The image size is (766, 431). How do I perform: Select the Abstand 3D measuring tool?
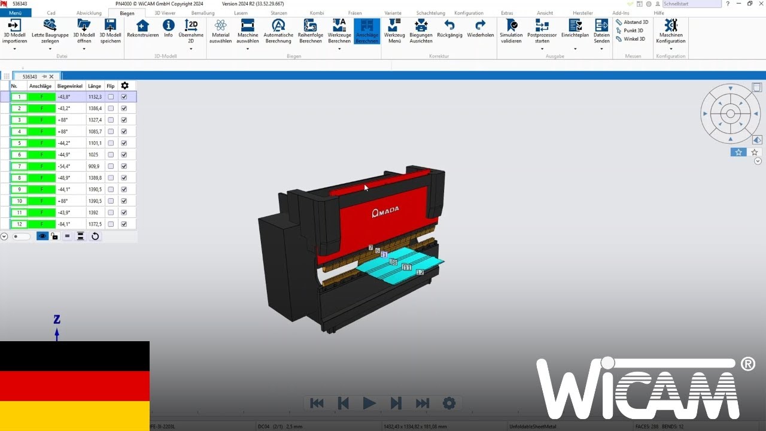click(x=632, y=22)
